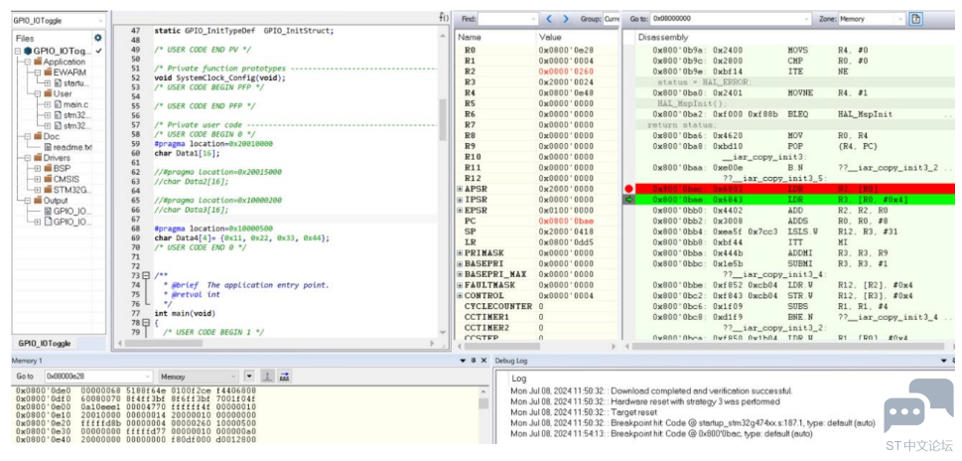The height and width of the screenshot is (461, 962).
Task: Toggle mixed-mode button beside Zone in Disassembly
Action: coord(916,19)
